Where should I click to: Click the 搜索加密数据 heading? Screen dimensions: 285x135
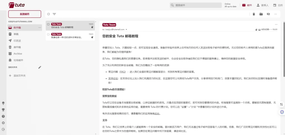(x=109, y=96)
